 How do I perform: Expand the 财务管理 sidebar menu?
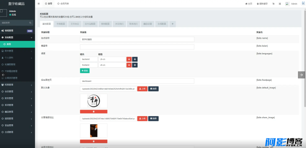[18, 98]
